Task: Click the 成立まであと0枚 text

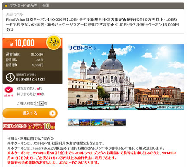Action: 29,88
